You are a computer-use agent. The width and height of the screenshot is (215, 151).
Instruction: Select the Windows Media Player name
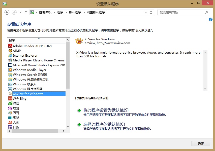coord(30,70)
